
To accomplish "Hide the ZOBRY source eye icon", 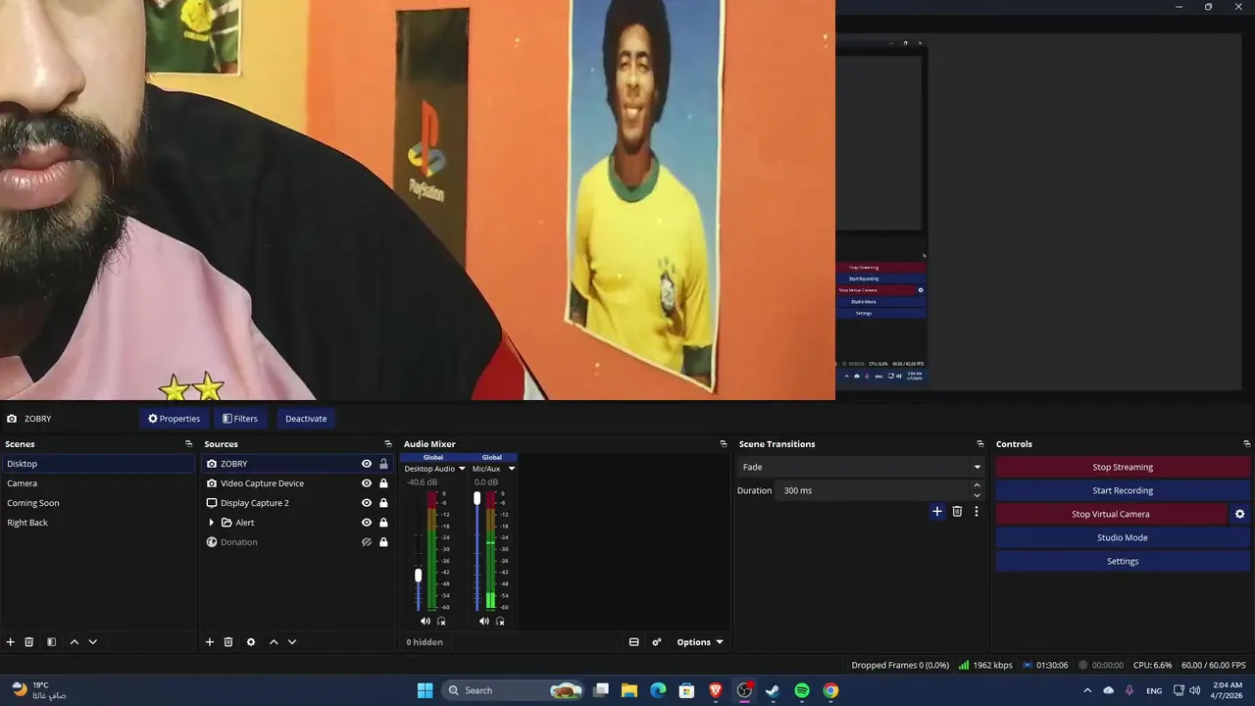I will tap(367, 464).
